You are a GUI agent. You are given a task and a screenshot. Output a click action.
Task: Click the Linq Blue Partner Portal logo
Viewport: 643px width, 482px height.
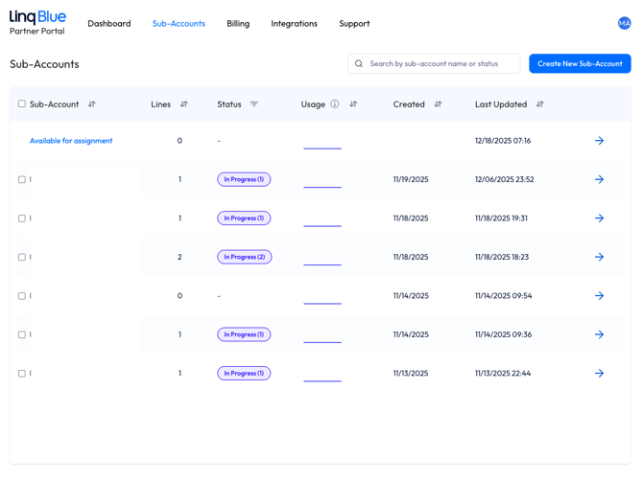(x=37, y=23)
